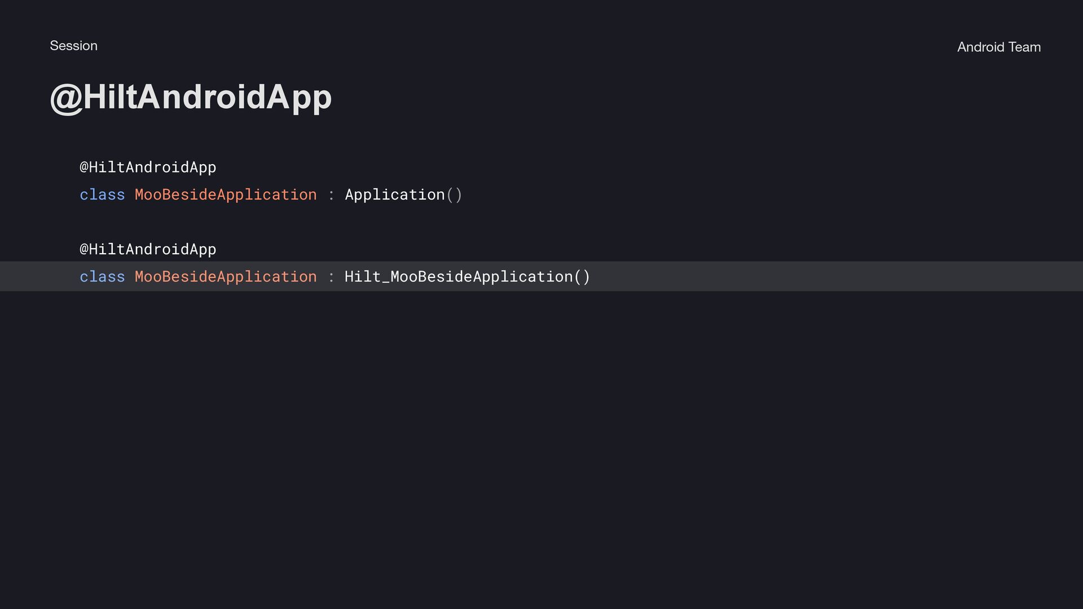The width and height of the screenshot is (1083, 609).
Task: Click the "class" keyword before ": Application()"
Action: pyautogui.click(x=102, y=195)
